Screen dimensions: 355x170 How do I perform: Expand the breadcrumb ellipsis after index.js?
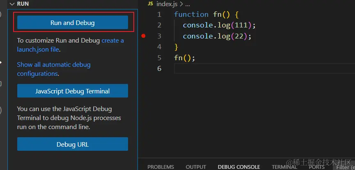click(188, 4)
